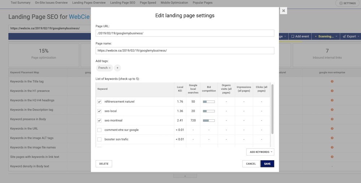Uncheck the référencement naturel keyword
The width and height of the screenshot is (361, 183).
99,102
